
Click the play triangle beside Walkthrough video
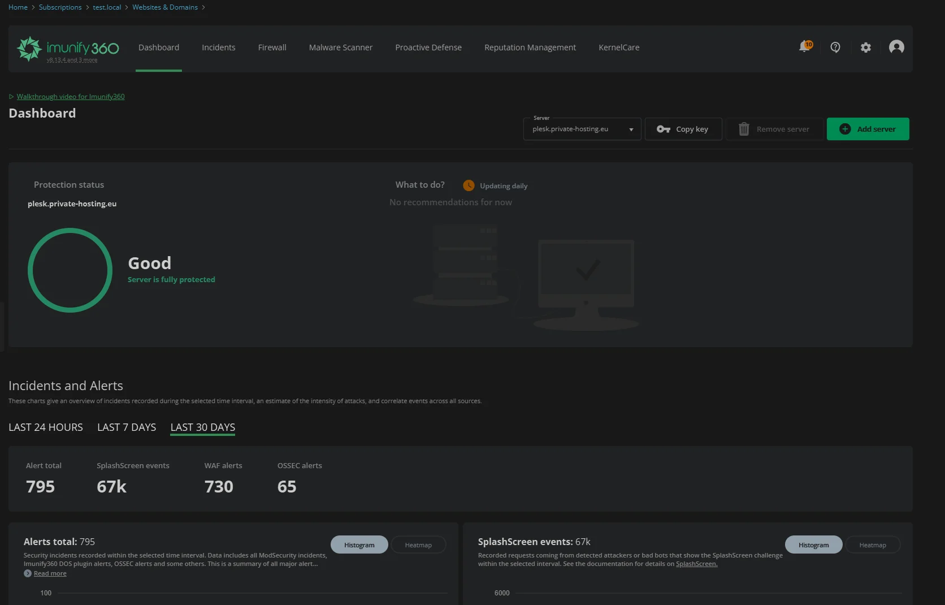[11, 97]
